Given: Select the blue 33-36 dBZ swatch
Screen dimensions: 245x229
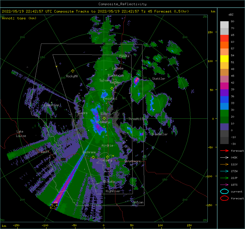Looking at the screenshot, I should tap(224, 99).
